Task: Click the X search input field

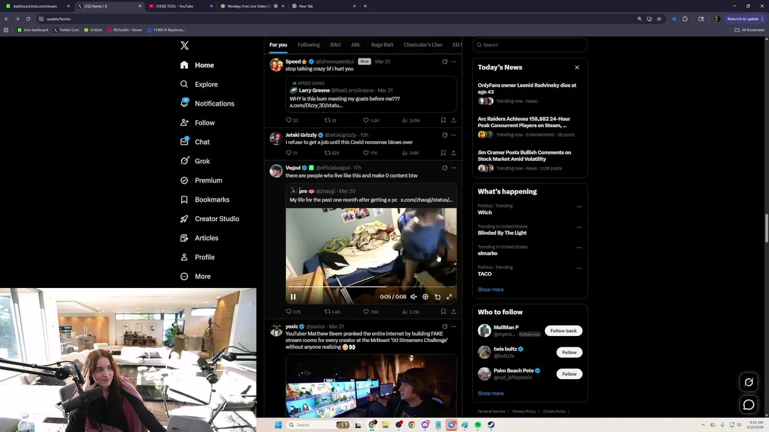Action: 530,44
